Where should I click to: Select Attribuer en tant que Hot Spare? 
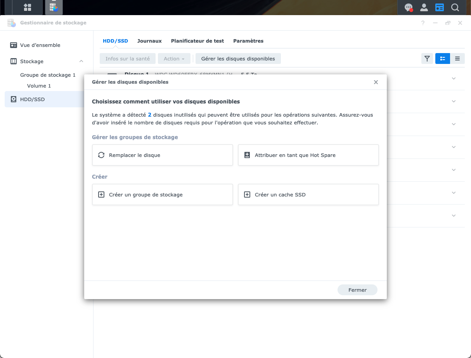point(308,155)
